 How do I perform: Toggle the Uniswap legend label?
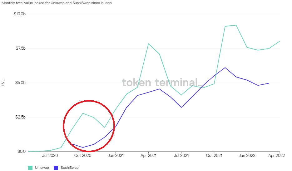(x=42, y=168)
